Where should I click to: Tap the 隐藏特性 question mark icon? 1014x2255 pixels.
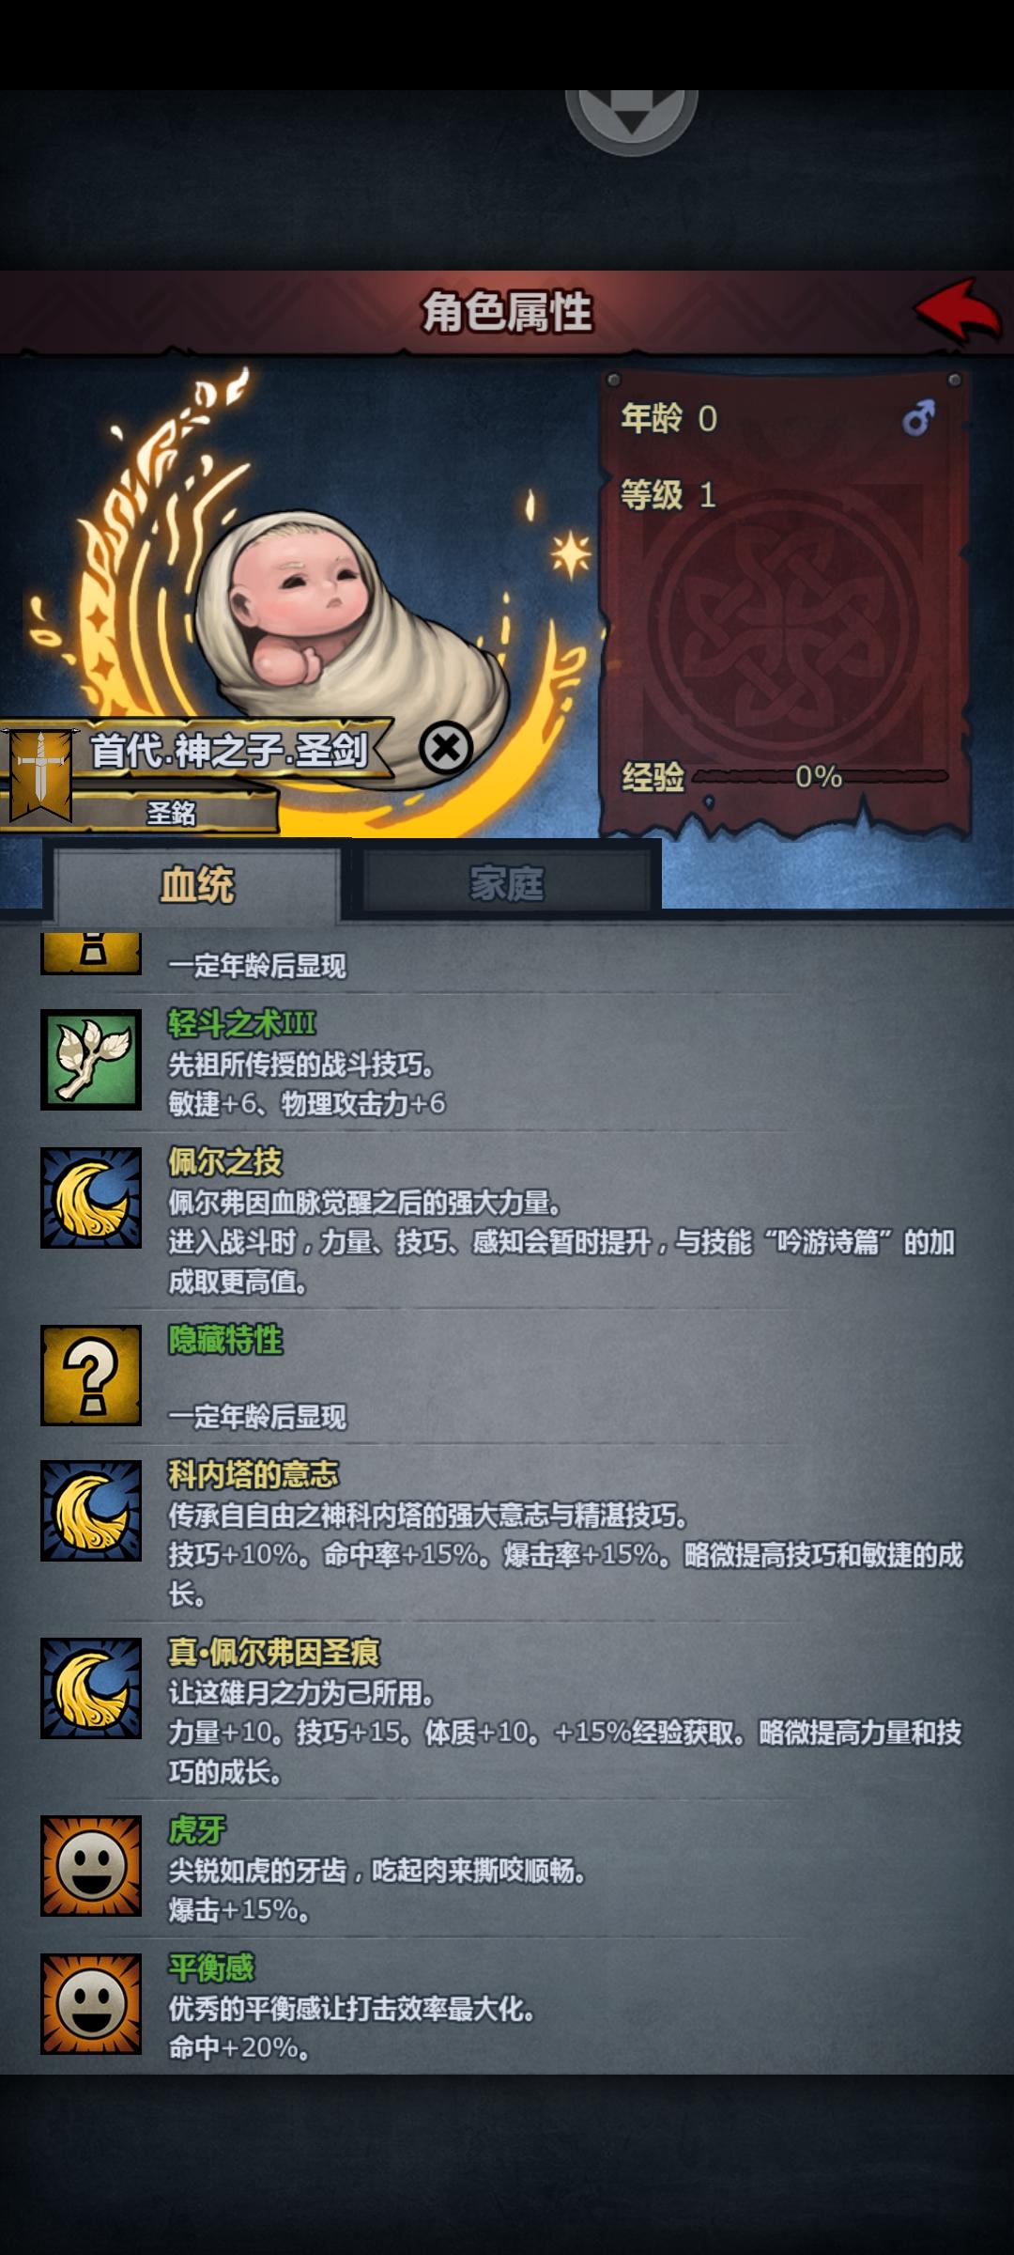point(91,1375)
